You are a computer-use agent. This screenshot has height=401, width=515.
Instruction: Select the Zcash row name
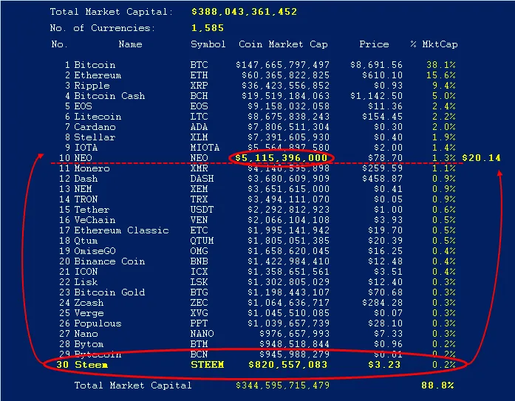point(89,303)
